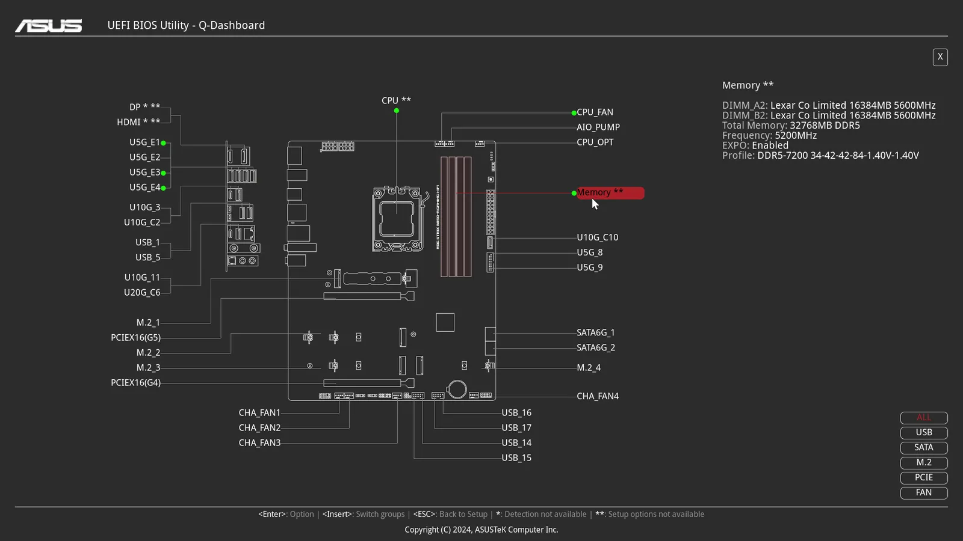Select the PCIEX16(G5) slot label
The height and width of the screenshot is (541, 963).
point(136,338)
